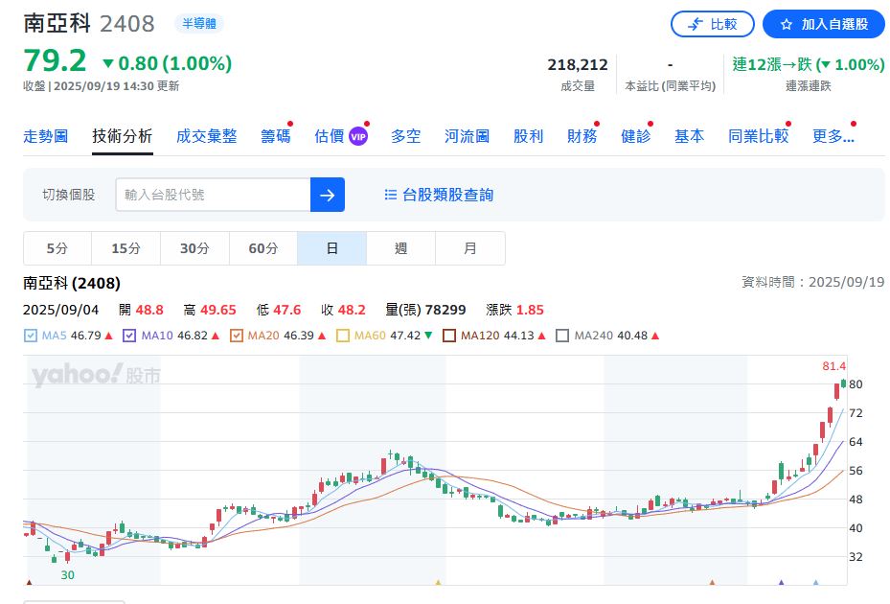Click the 半導體 category tag
890x604 pixels.
coord(200,23)
